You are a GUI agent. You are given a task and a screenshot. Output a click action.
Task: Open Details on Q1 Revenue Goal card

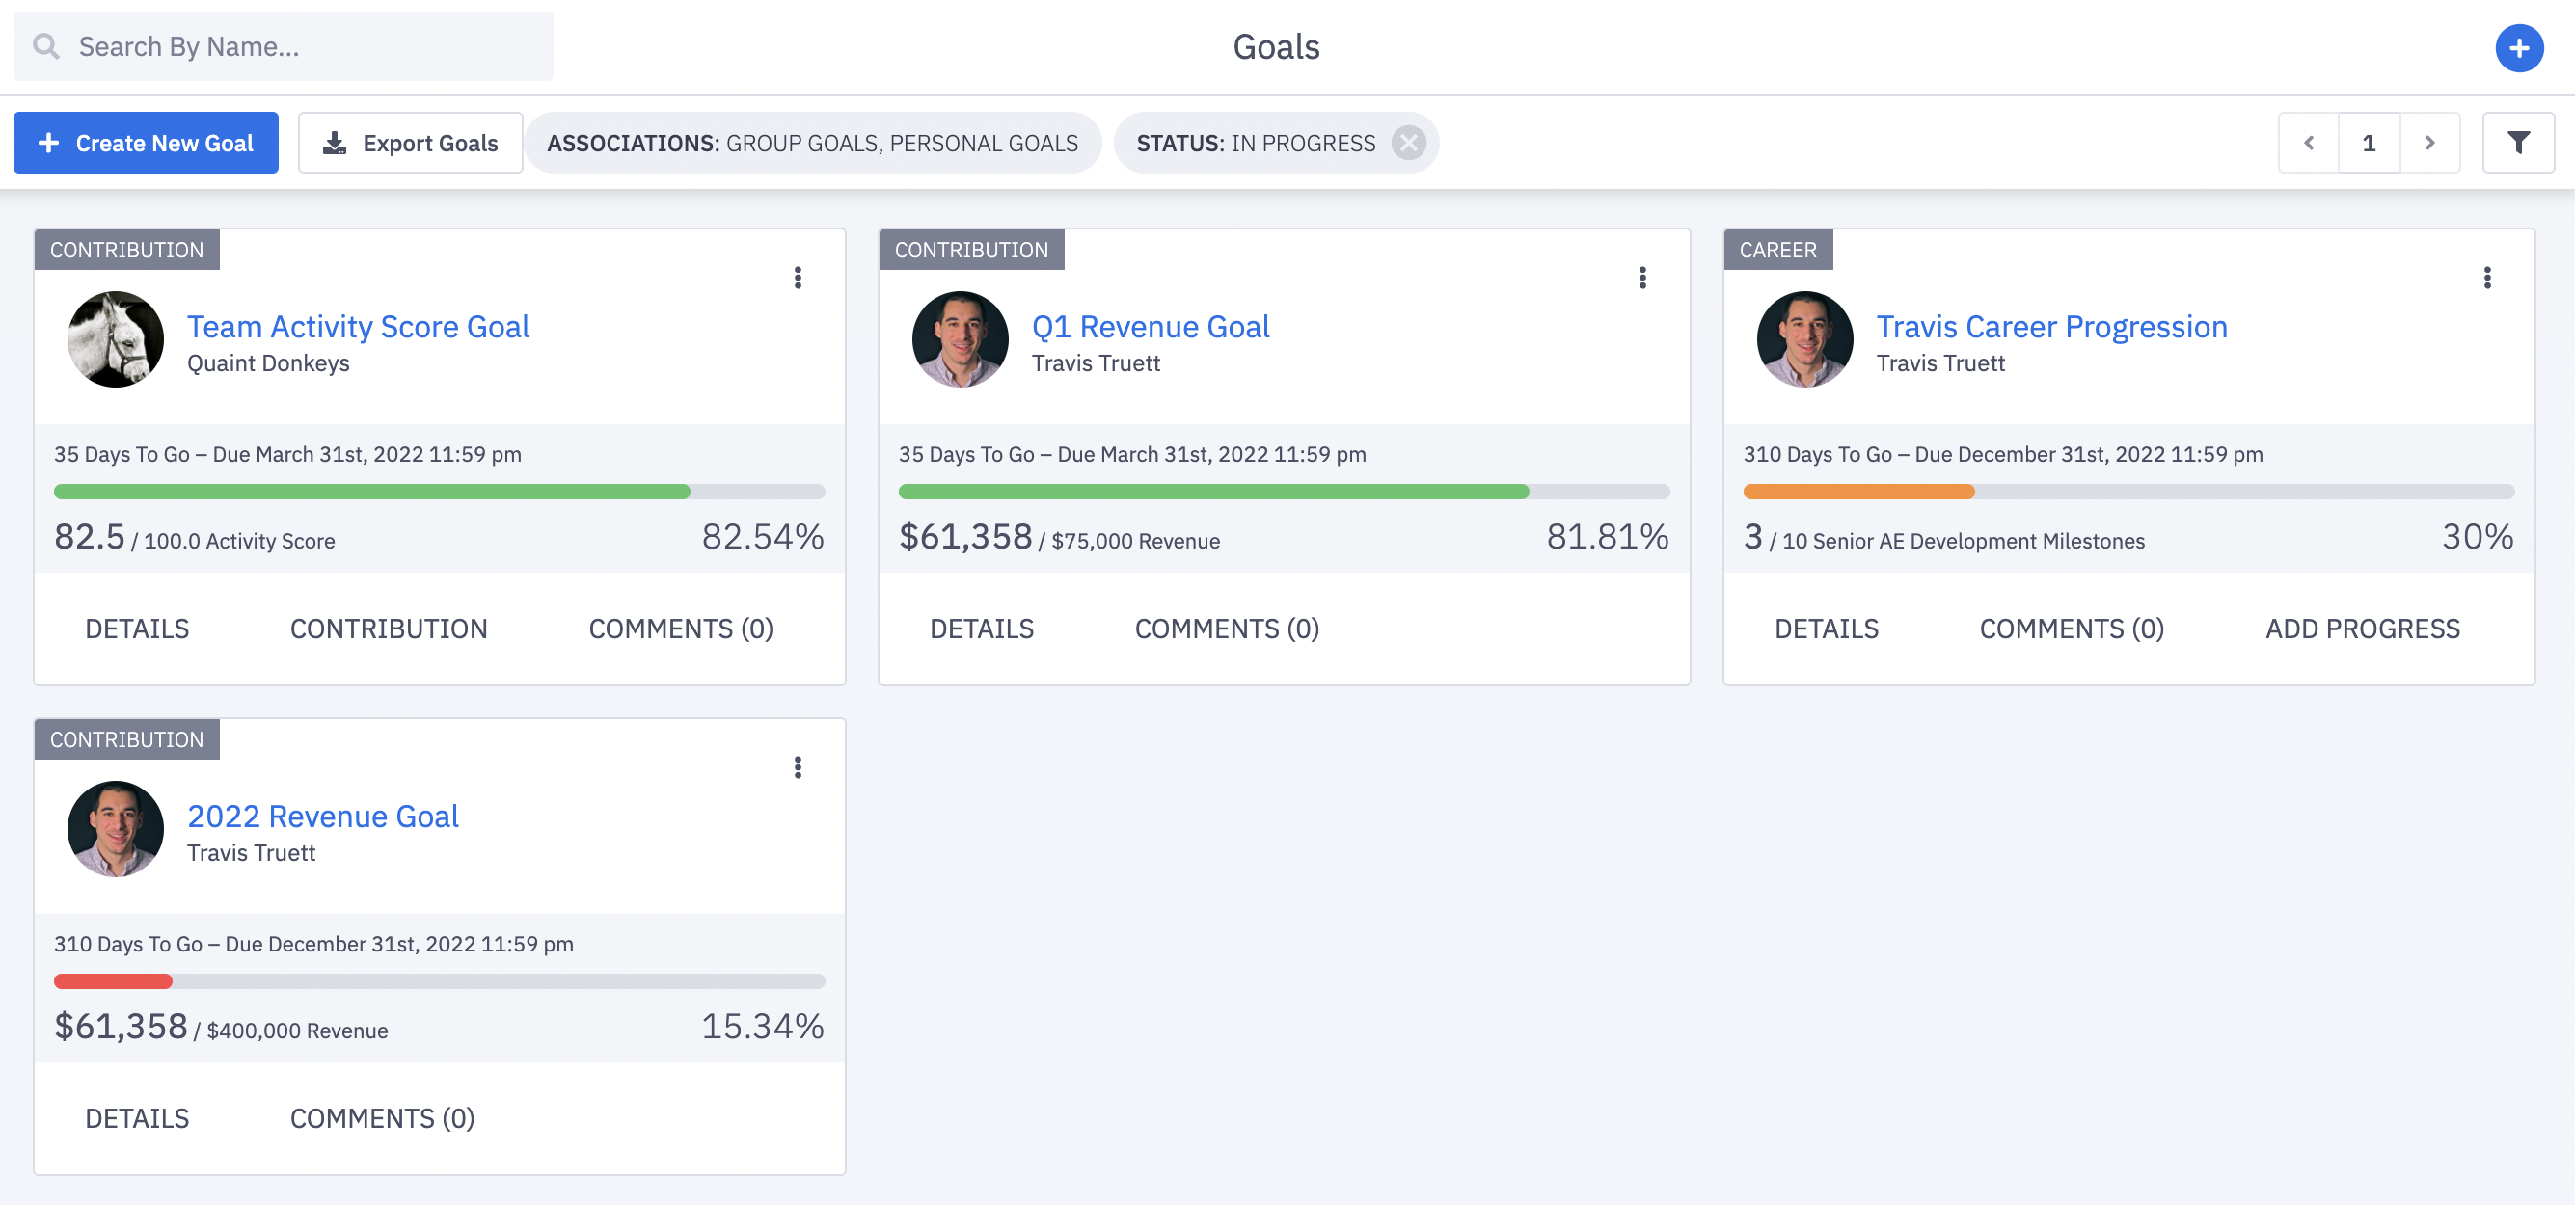click(982, 629)
